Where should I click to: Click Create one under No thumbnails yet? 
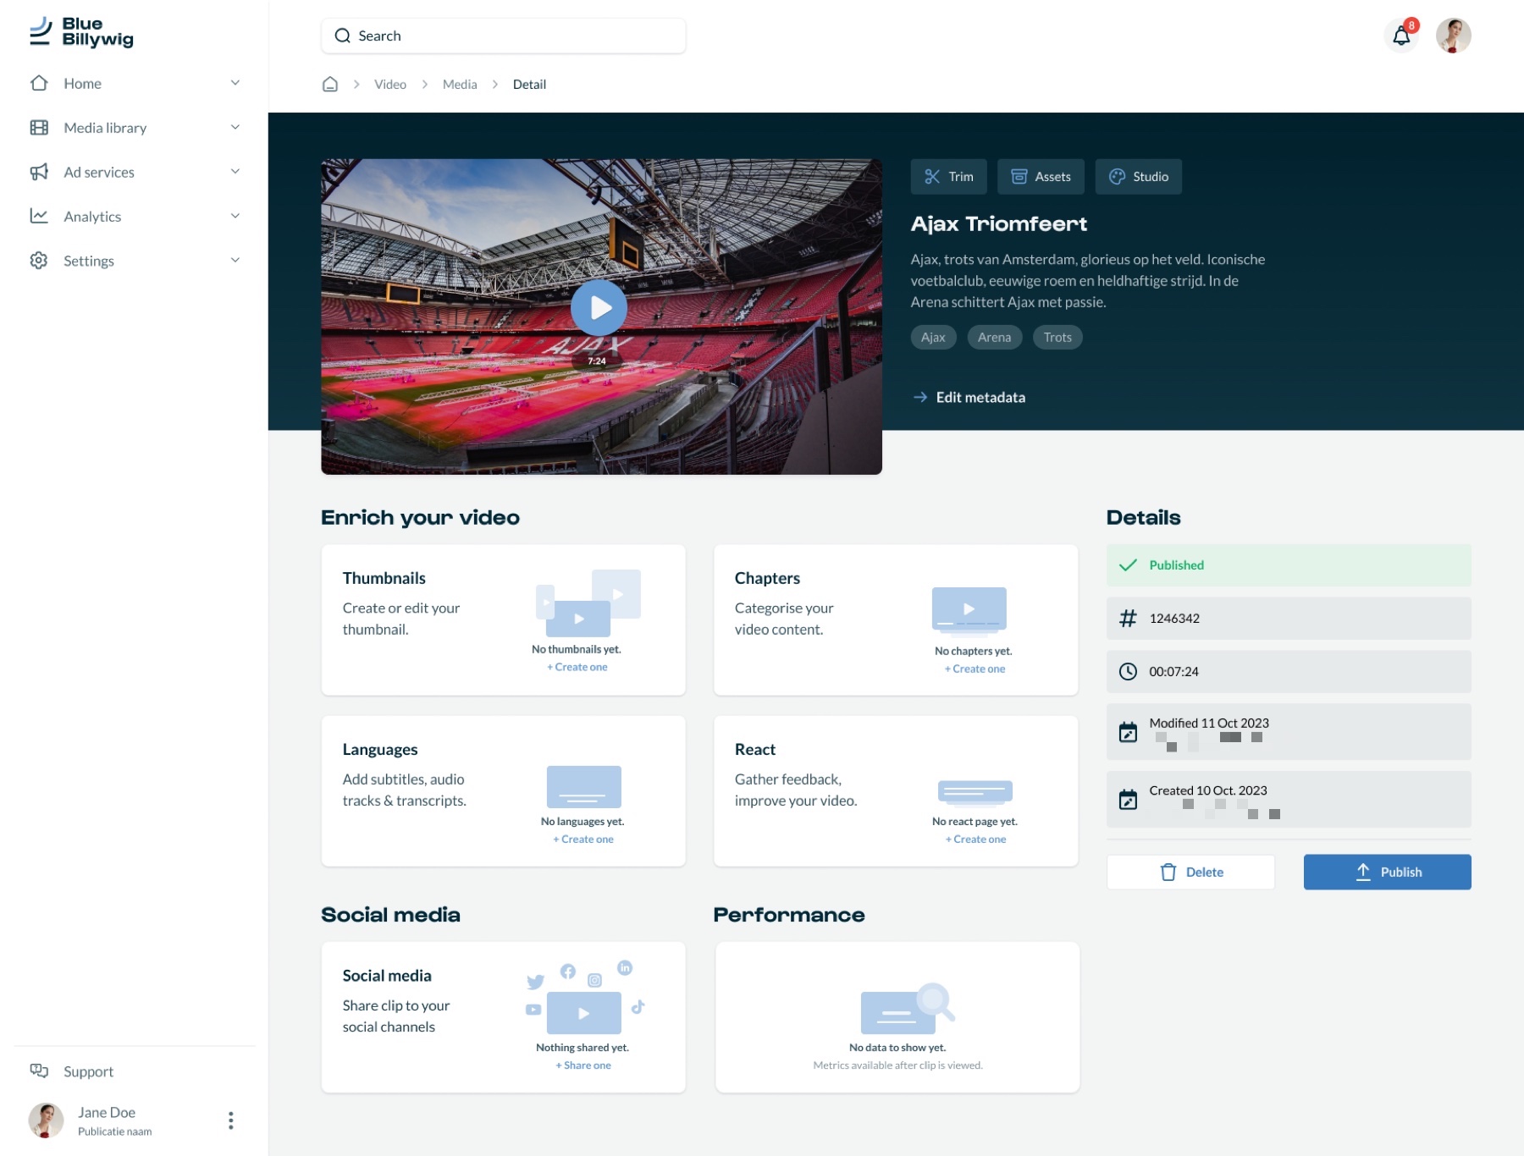point(577,667)
